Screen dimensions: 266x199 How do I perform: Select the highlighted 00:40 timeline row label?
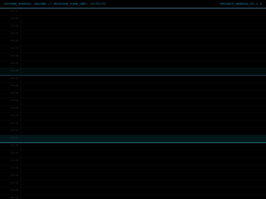[14, 70]
